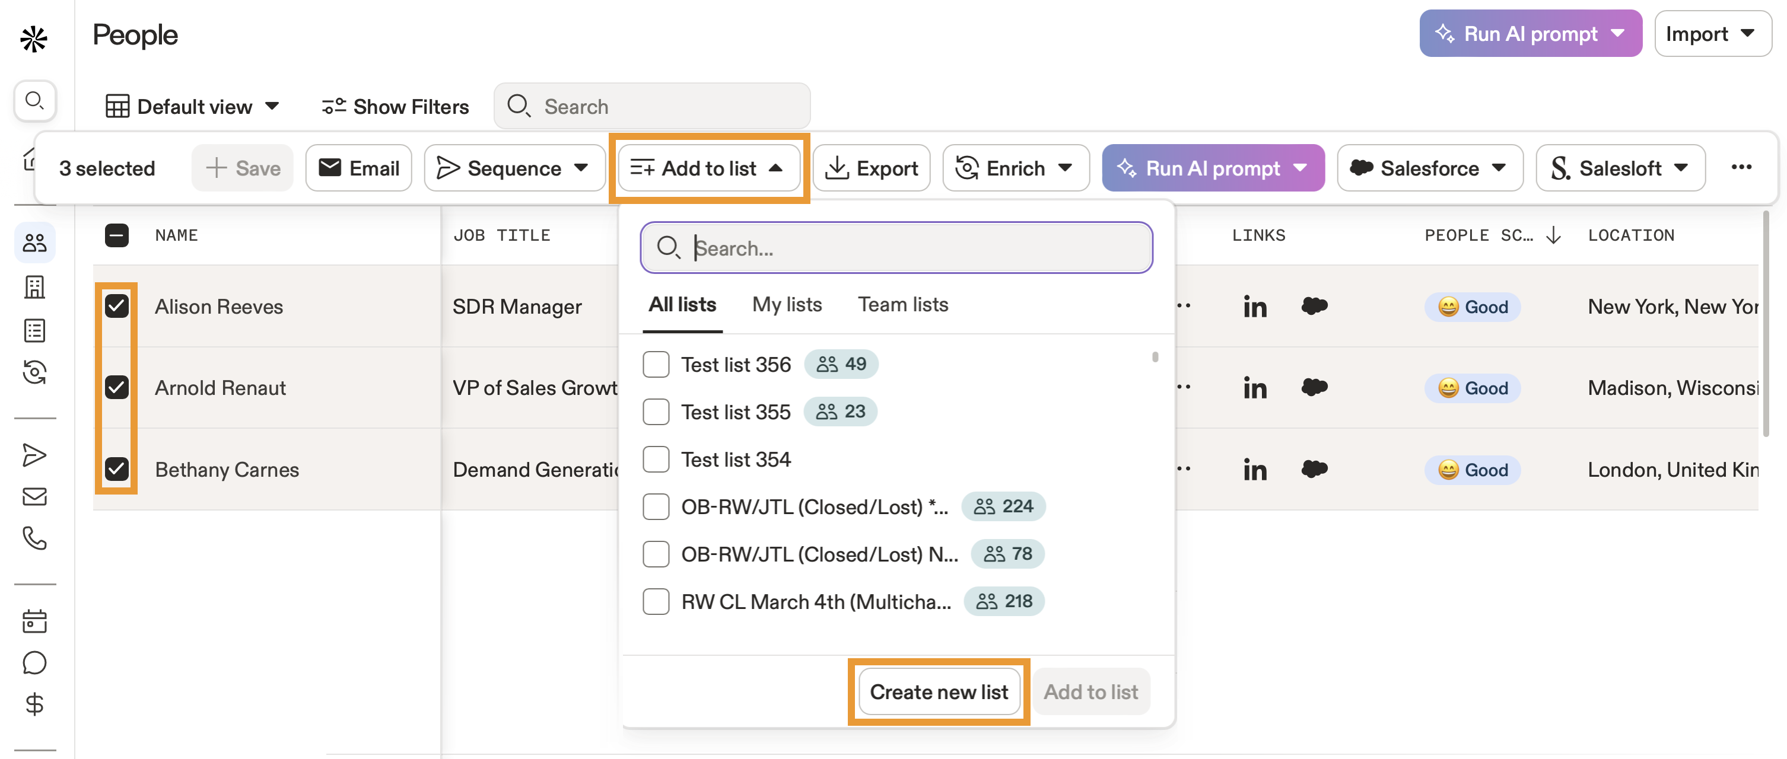Screen dimensions: 1787x759
Task: Click the sidebar search magnifier icon
Action: pyautogui.click(x=34, y=101)
